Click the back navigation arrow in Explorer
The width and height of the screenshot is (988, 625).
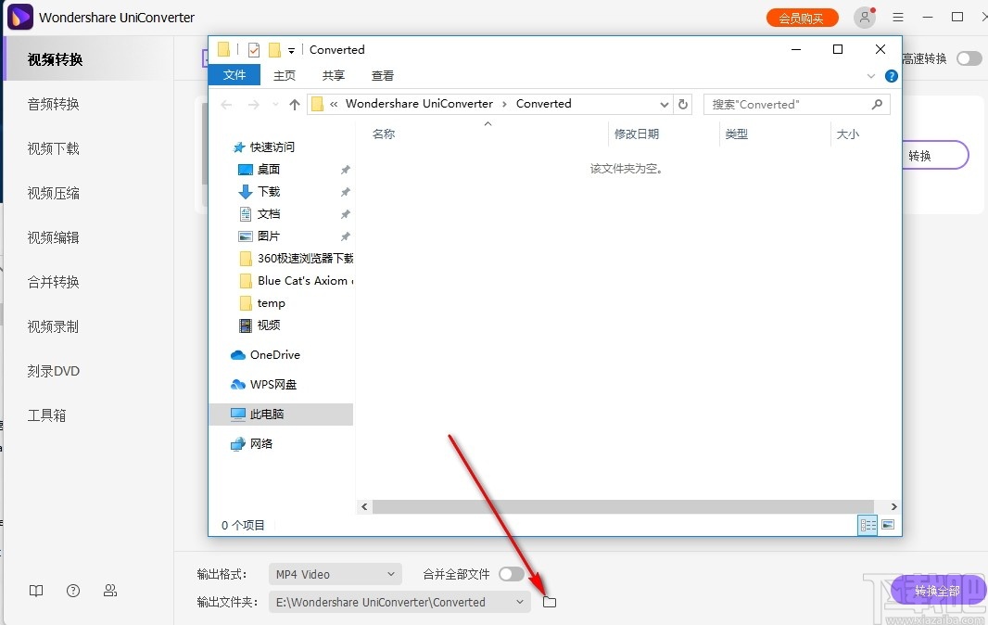pyautogui.click(x=225, y=104)
